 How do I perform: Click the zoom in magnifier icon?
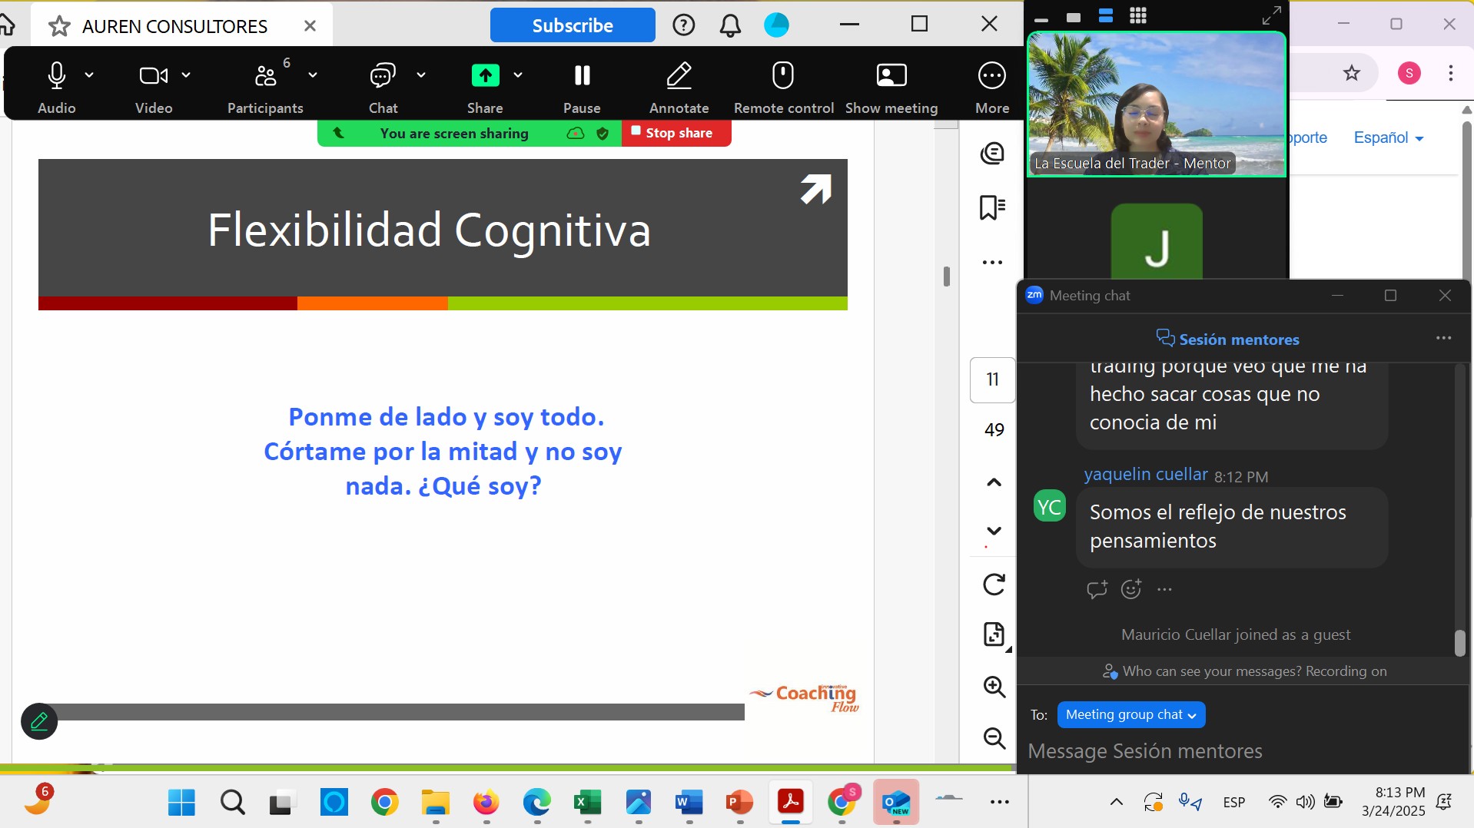coord(994,687)
